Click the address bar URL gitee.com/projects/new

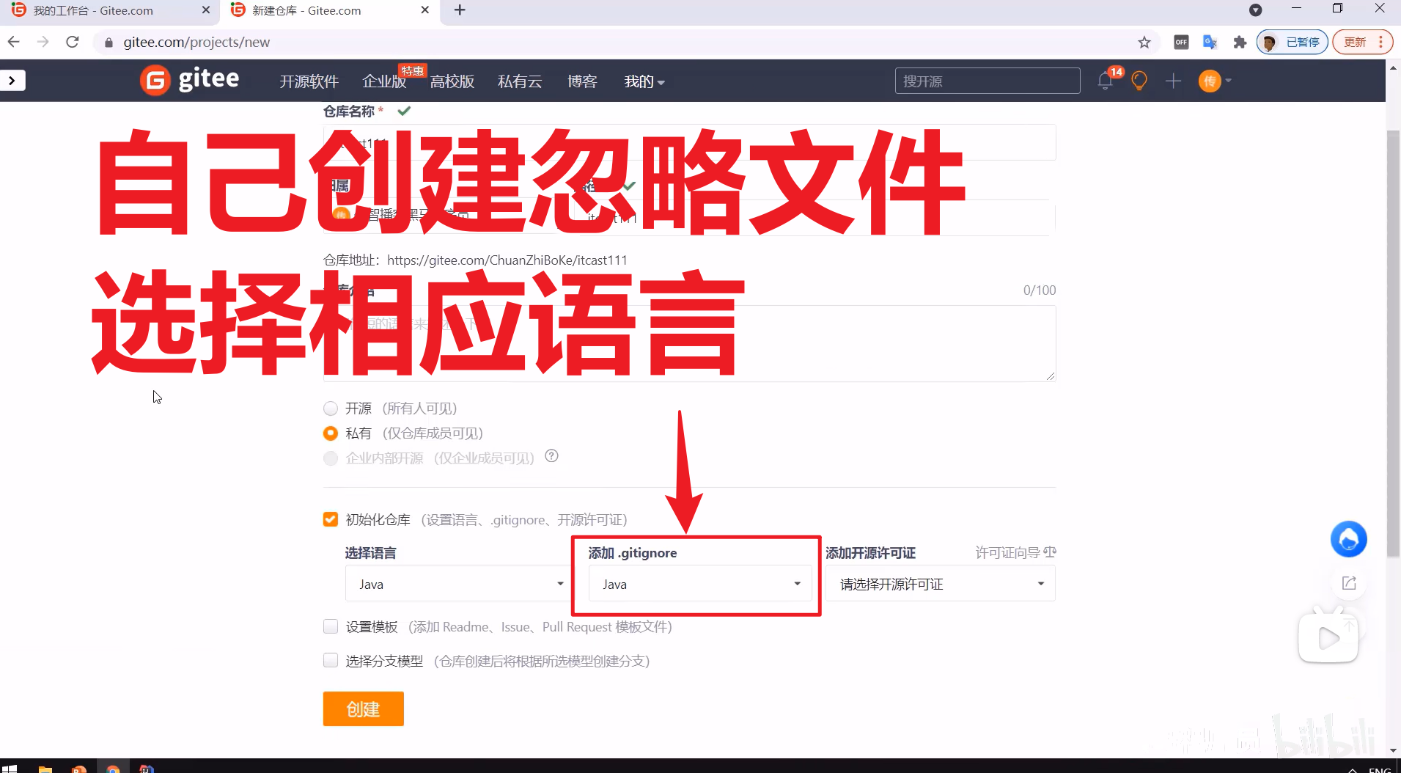[196, 43]
